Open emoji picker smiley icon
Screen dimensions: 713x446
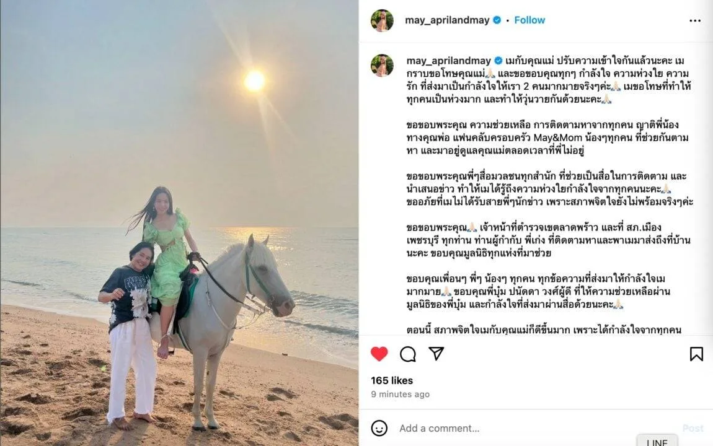[x=379, y=428]
